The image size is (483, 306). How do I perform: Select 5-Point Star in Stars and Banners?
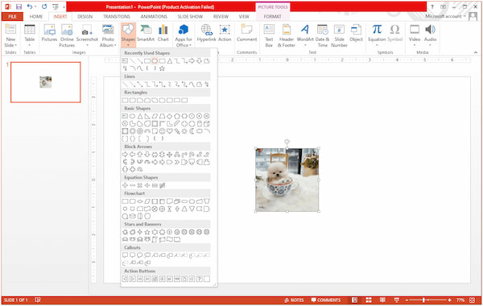click(147, 232)
